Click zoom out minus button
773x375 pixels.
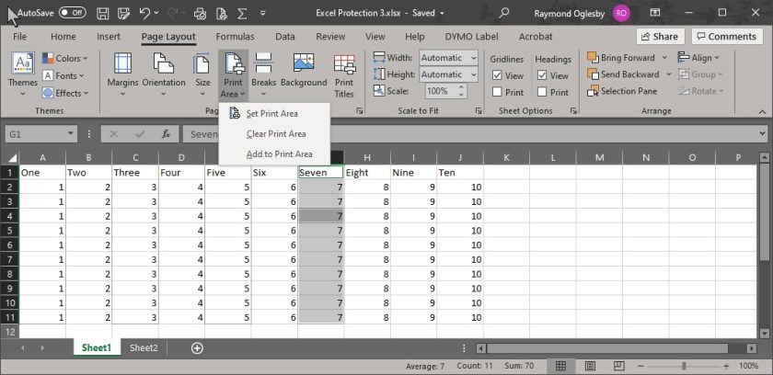(x=640, y=366)
